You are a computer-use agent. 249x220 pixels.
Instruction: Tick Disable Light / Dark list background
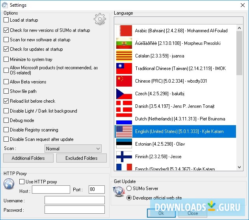6,111
